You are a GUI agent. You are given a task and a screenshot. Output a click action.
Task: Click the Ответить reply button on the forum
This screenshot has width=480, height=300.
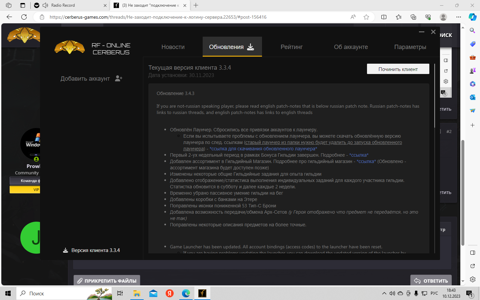431,281
